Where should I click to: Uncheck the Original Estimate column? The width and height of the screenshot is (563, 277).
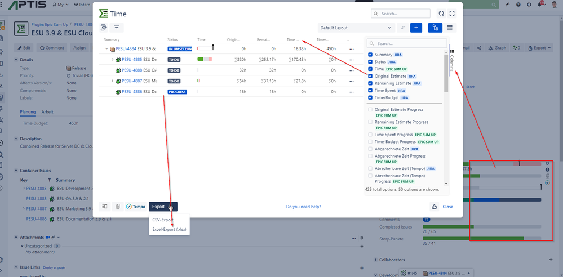pyautogui.click(x=370, y=76)
